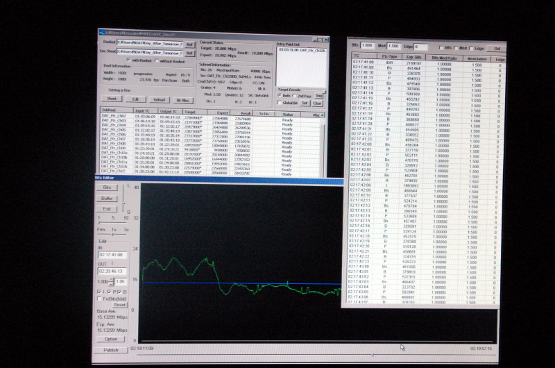Click Clear in the Target Encode group
The image size is (555, 368).
317,103
